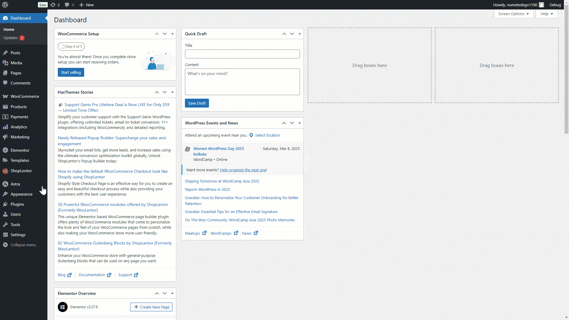This screenshot has width=569, height=320.
Task: Click the Collapse menu arrow icon
Action: point(5,245)
